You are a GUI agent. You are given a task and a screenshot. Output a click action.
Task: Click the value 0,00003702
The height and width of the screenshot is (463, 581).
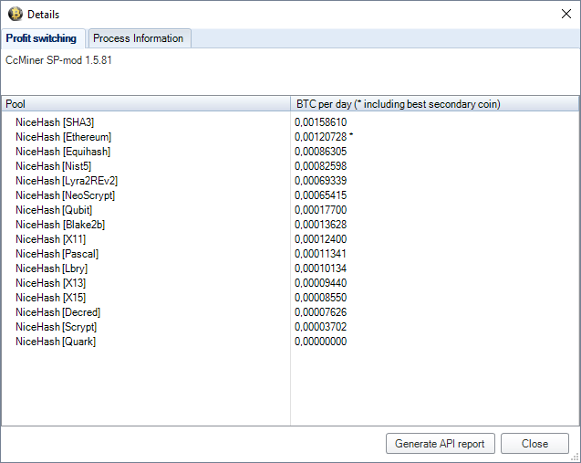pyautogui.click(x=320, y=327)
